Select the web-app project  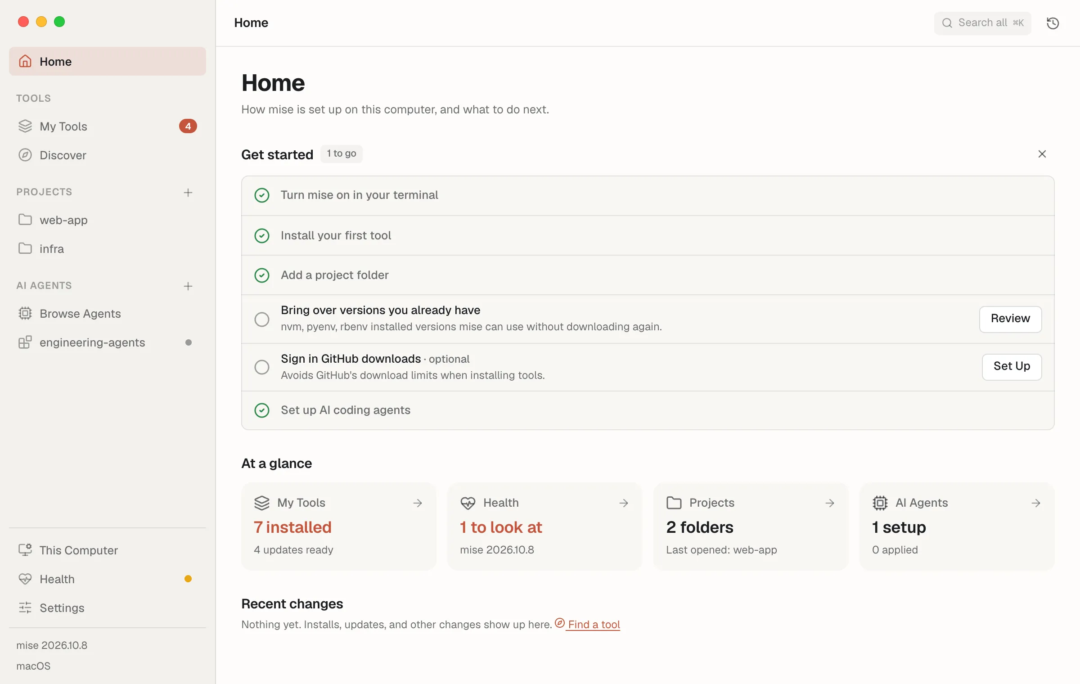pos(108,220)
